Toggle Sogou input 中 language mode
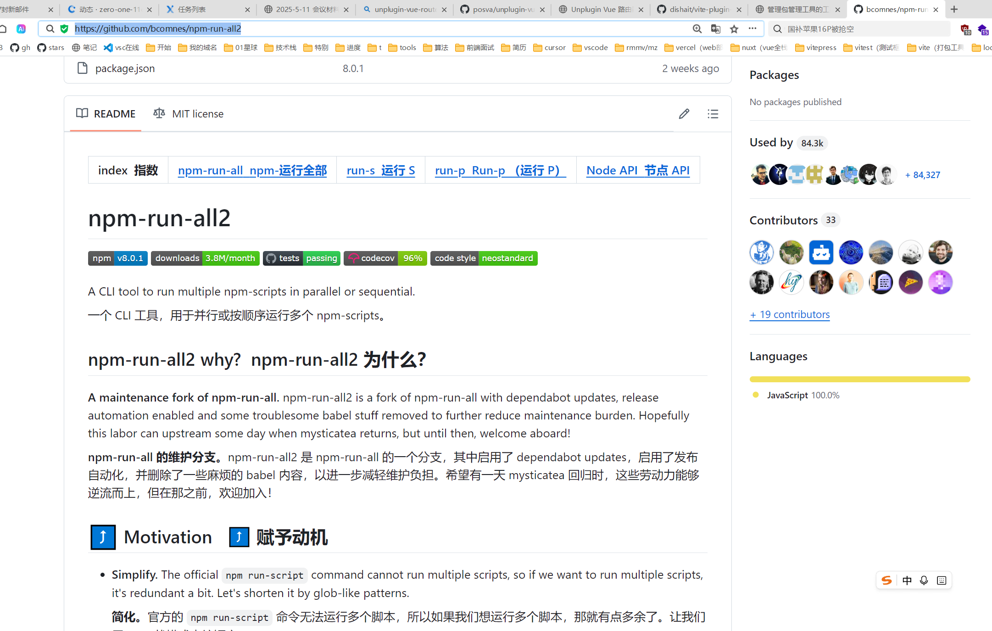Viewport: 992px width, 631px height. (x=907, y=581)
